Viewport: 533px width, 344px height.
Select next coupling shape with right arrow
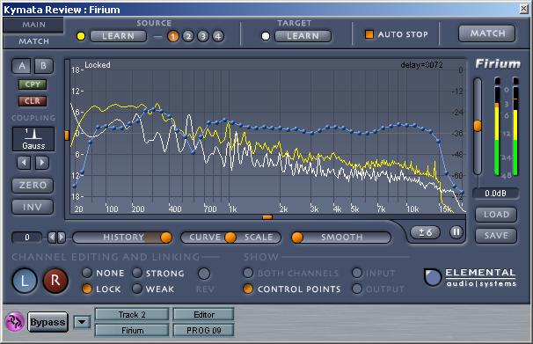pos(42,163)
